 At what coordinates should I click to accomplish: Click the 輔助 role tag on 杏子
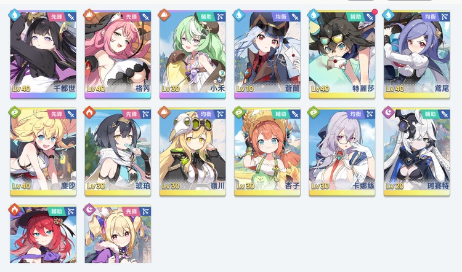pos(280,114)
